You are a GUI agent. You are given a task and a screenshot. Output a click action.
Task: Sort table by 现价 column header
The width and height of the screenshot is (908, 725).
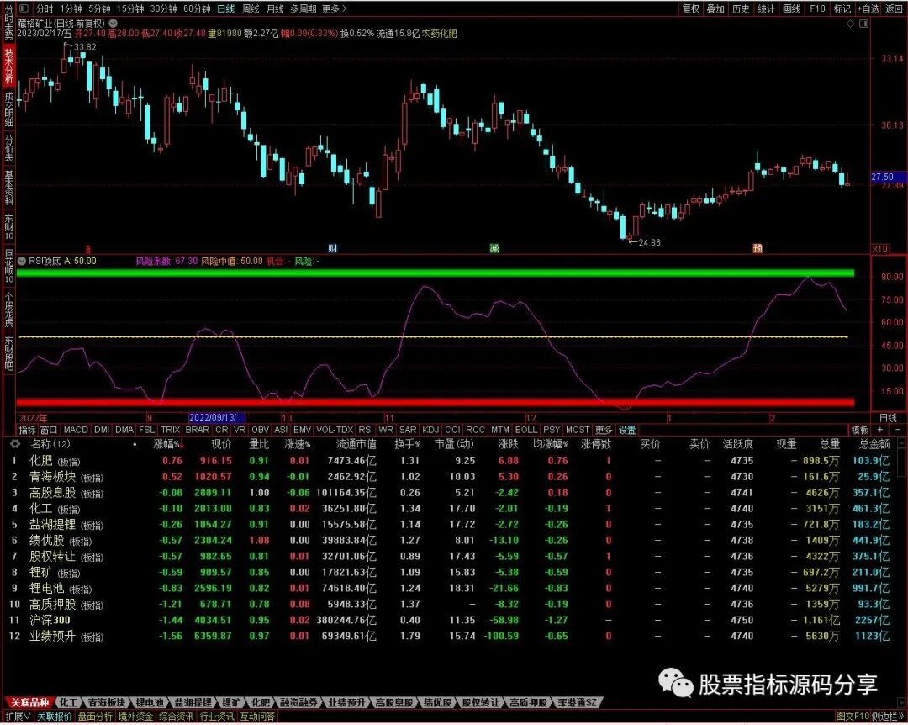220,445
